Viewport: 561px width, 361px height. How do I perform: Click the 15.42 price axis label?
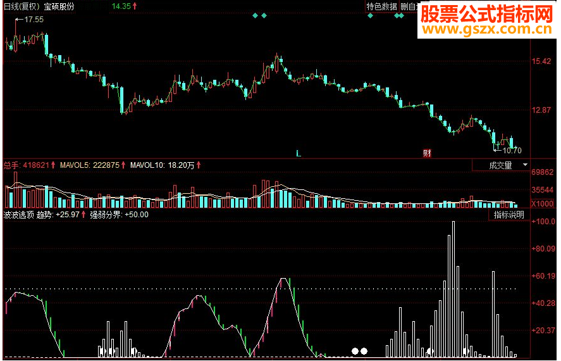(541, 61)
